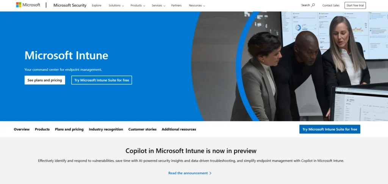Open the search magnifier icon

[x=313, y=5]
